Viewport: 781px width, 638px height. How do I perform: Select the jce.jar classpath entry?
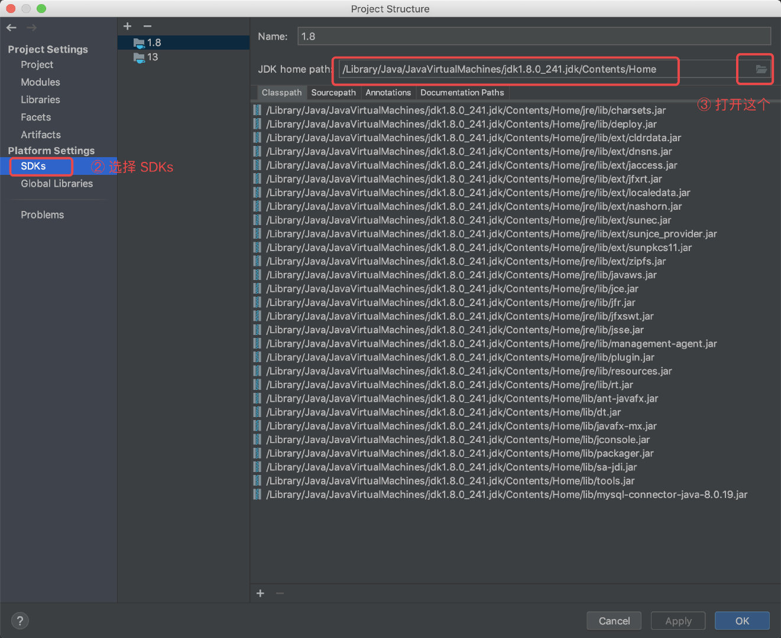pos(452,289)
